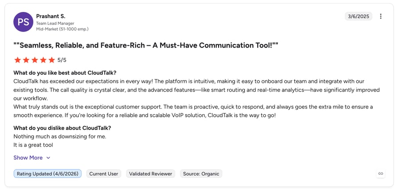
Task: Open the three-dot options menu
Action: coord(381,16)
